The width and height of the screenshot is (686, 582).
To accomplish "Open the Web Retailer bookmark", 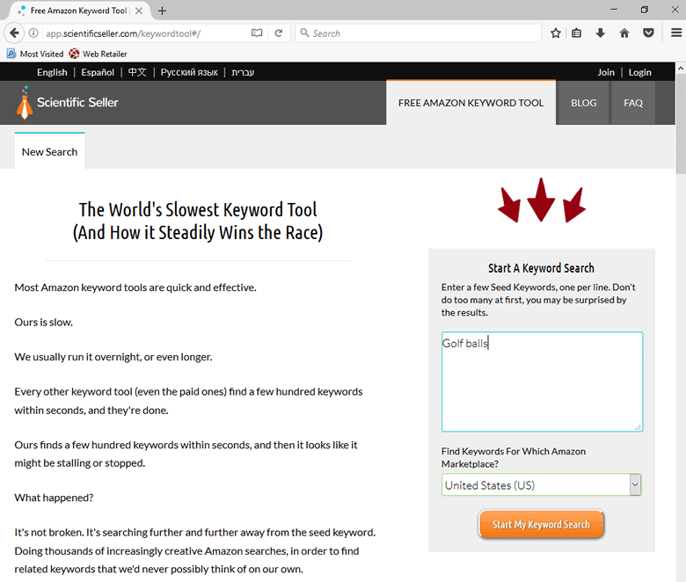I will tap(98, 54).
